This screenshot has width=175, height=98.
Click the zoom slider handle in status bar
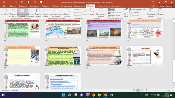156,90
